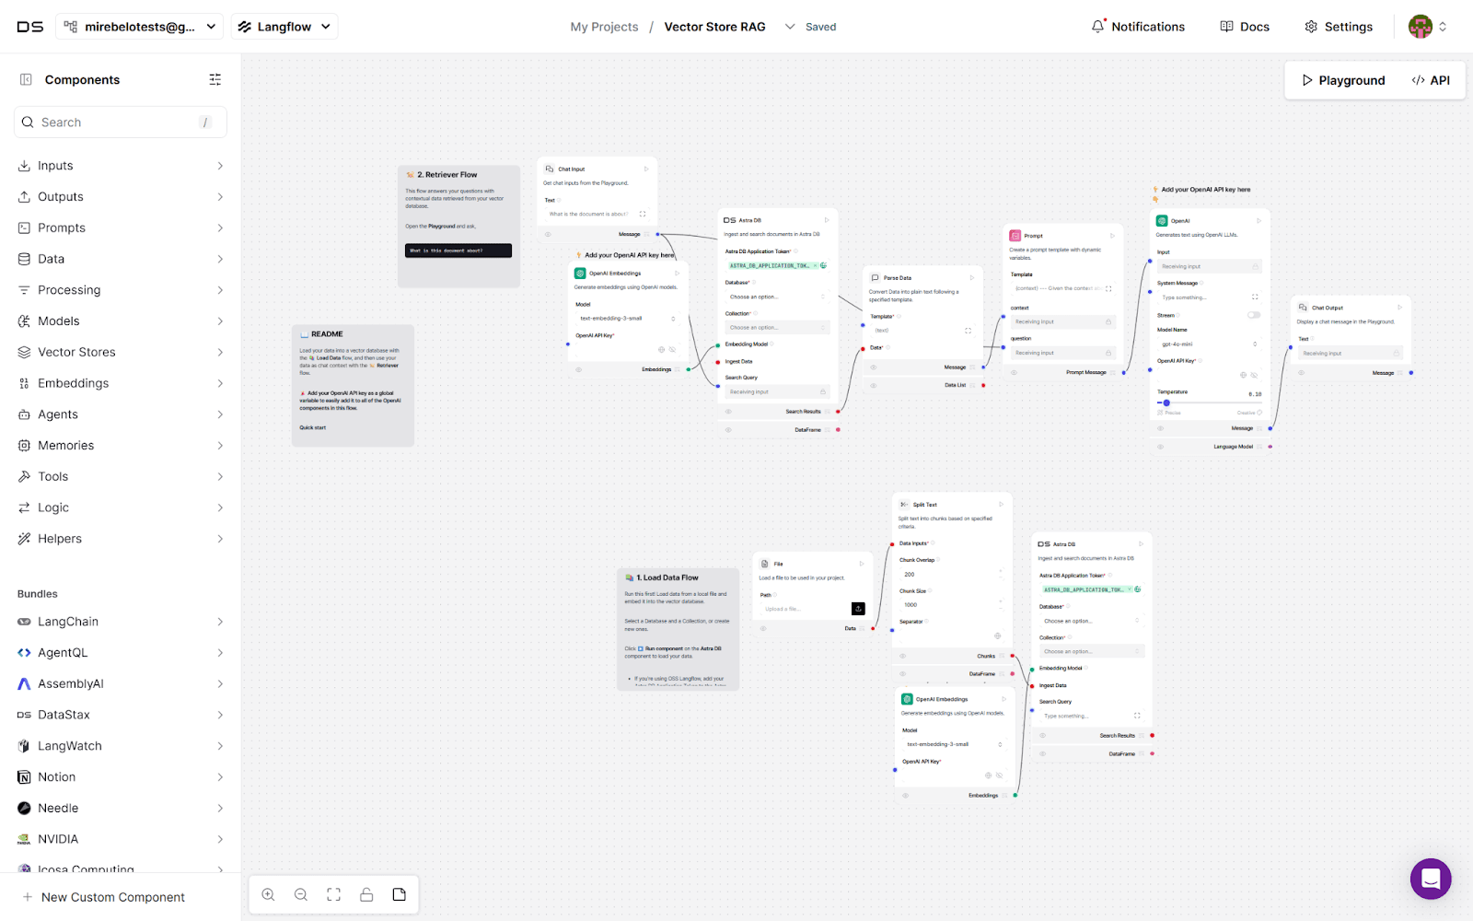Screen dimensions: 1473x921
Task: Expand the Inputs category
Action: [121, 166]
